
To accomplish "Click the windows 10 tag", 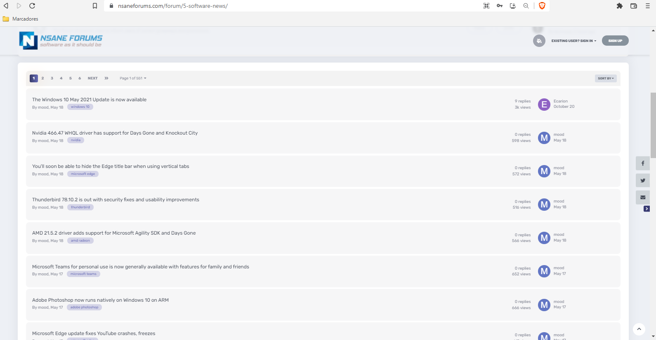I will [80, 107].
